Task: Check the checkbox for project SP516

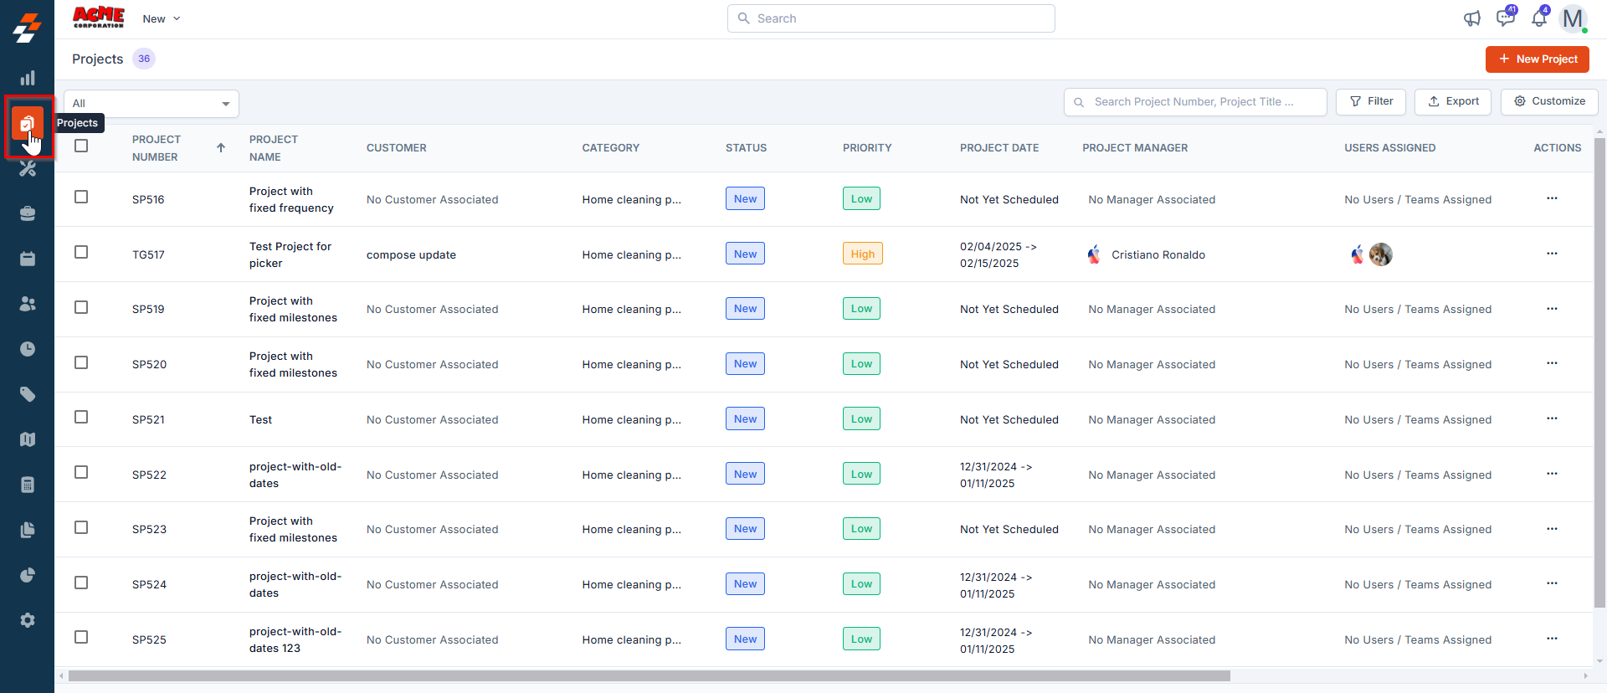Action: (81, 197)
